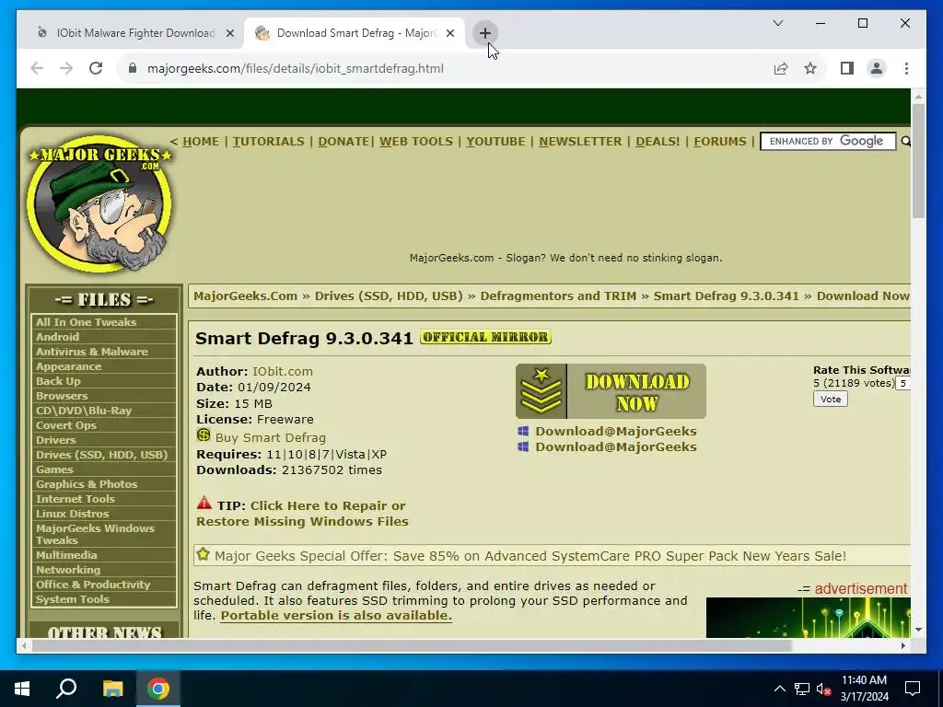This screenshot has height=707, width=943.
Task: Click first Windows logo download icon
Action: (x=523, y=431)
